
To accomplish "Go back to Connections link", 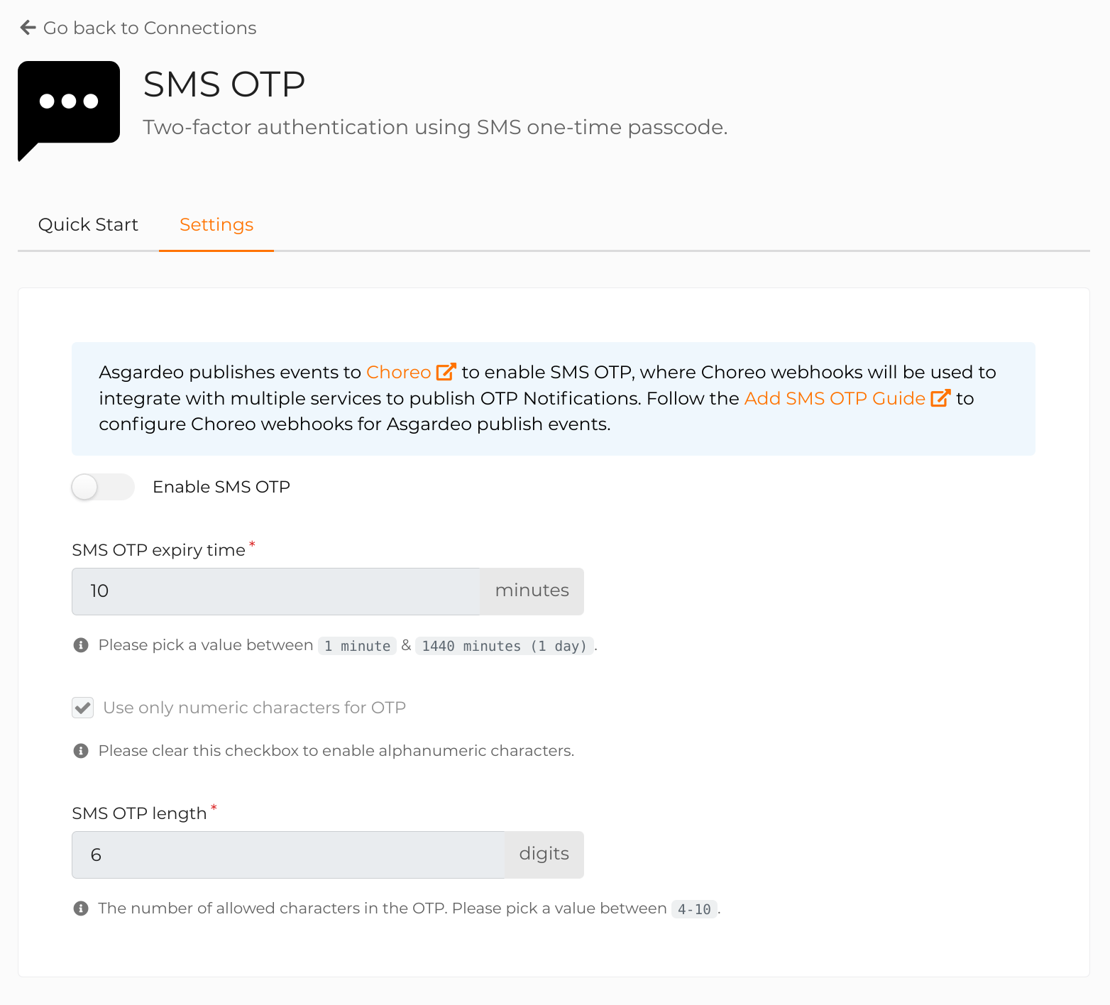I will (150, 28).
